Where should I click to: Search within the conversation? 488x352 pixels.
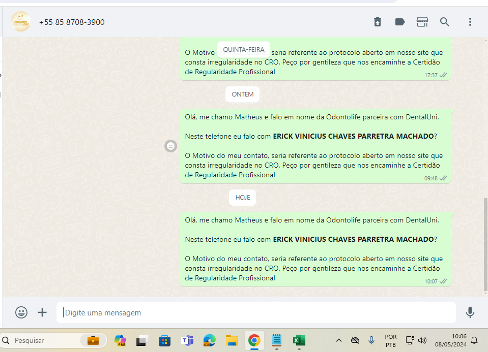(x=444, y=22)
